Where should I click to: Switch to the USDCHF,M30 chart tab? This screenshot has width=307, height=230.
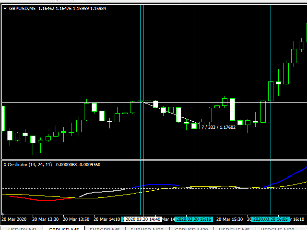click(277, 229)
